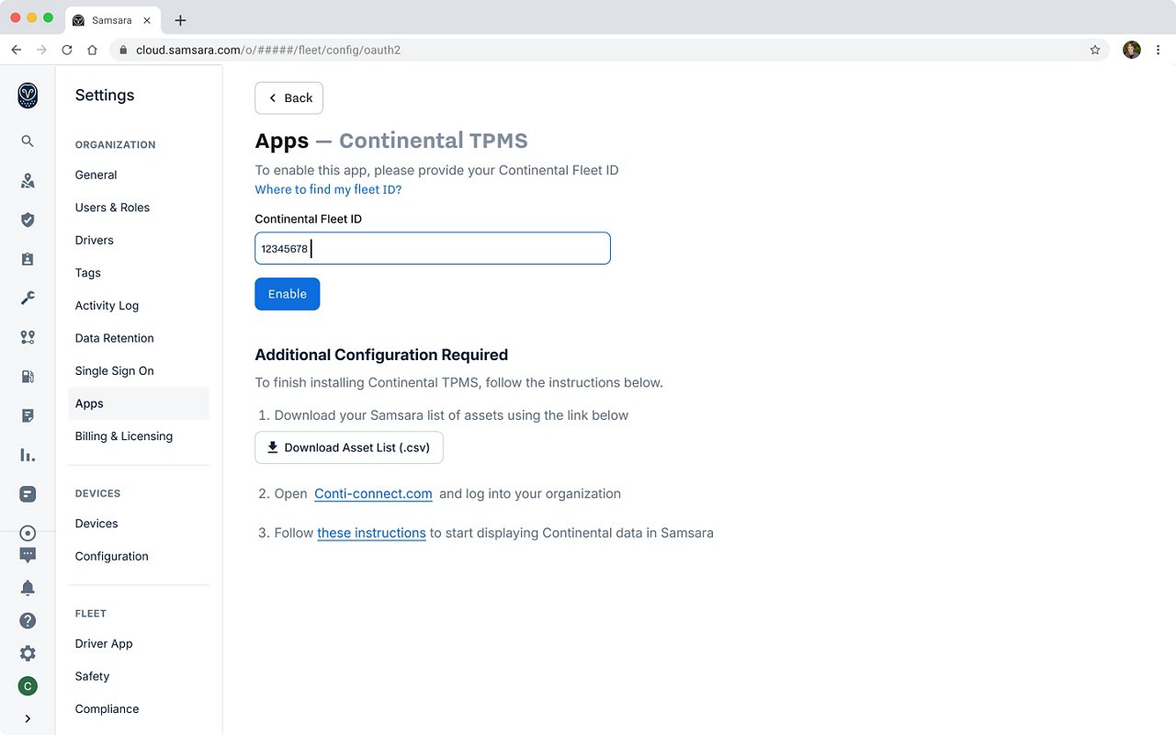The width and height of the screenshot is (1176, 735).
Task: Click 'Where to find my fleet ID?' link
Action: click(x=328, y=189)
